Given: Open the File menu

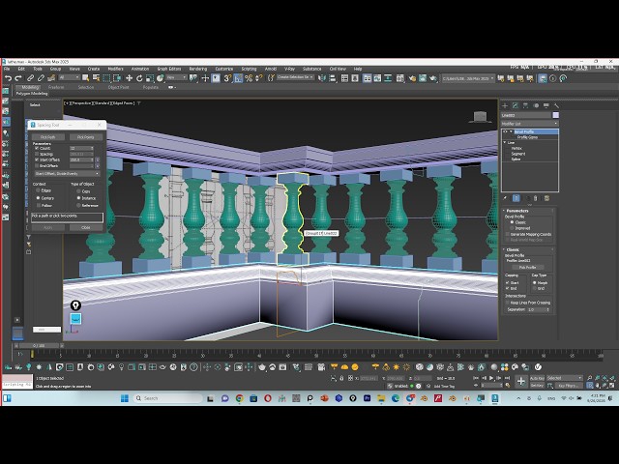Looking at the screenshot, I should pyautogui.click(x=7, y=69).
